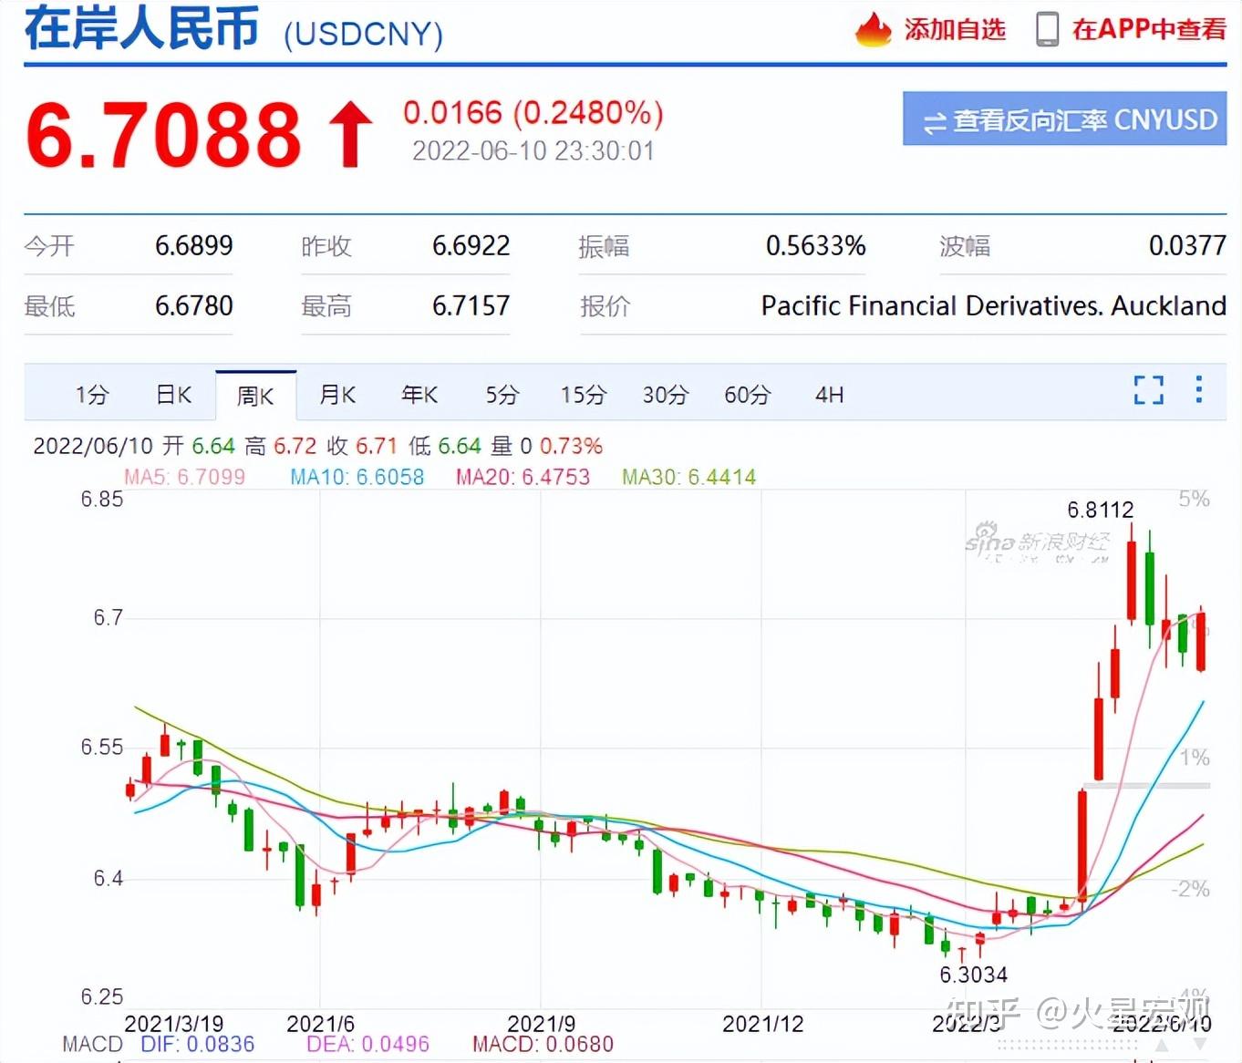Switch to the 日K chart tab
Image resolution: width=1242 pixels, height=1063 pixels.
(173, 395)
